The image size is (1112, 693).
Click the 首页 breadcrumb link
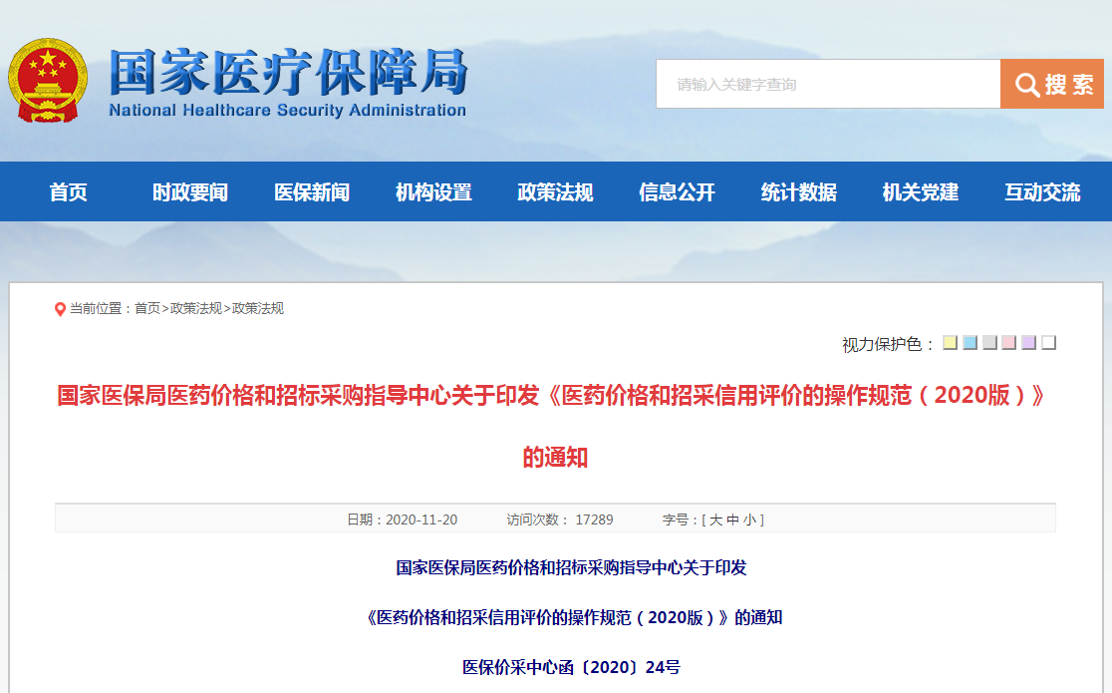pyautogui.click(x=147, y=309)
